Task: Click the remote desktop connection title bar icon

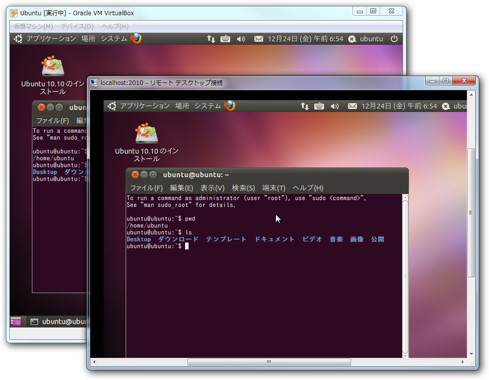Action: point(94,83)
